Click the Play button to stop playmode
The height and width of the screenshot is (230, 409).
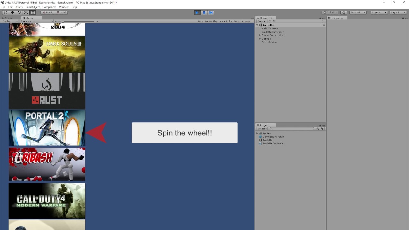[197, 12]
